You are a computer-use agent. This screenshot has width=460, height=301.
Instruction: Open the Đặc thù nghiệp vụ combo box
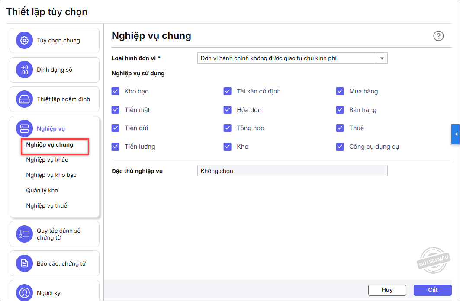pos(292,171)
